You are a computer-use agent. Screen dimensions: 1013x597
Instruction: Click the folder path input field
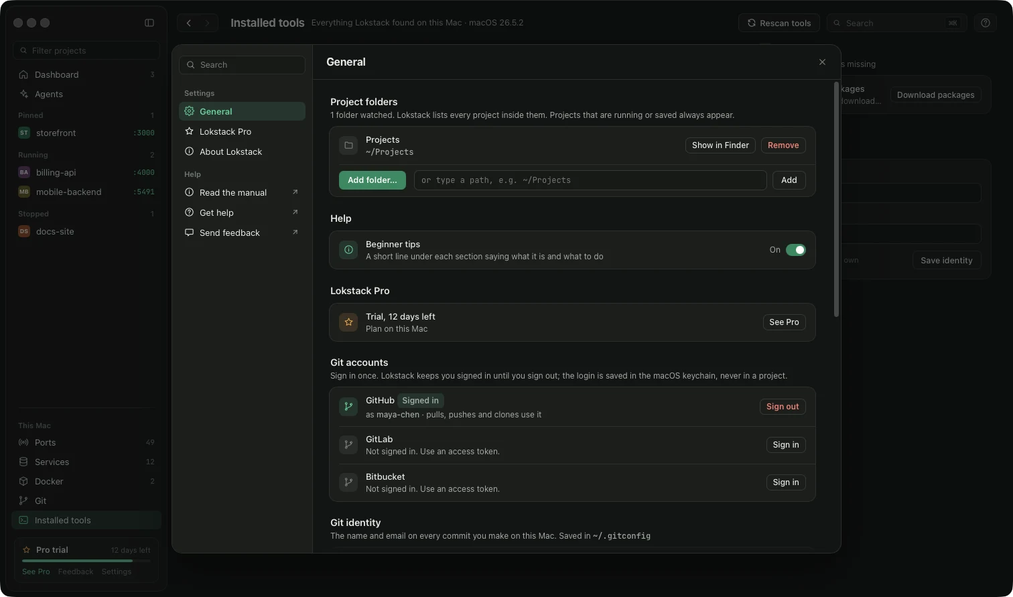[590, 180]
